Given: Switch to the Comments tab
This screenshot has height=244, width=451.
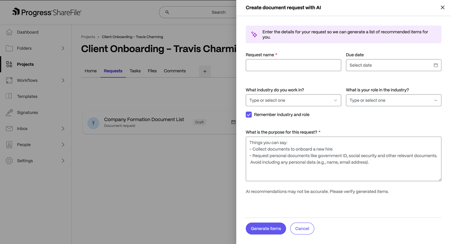Looking at the screenshot, I should [175, 71].
